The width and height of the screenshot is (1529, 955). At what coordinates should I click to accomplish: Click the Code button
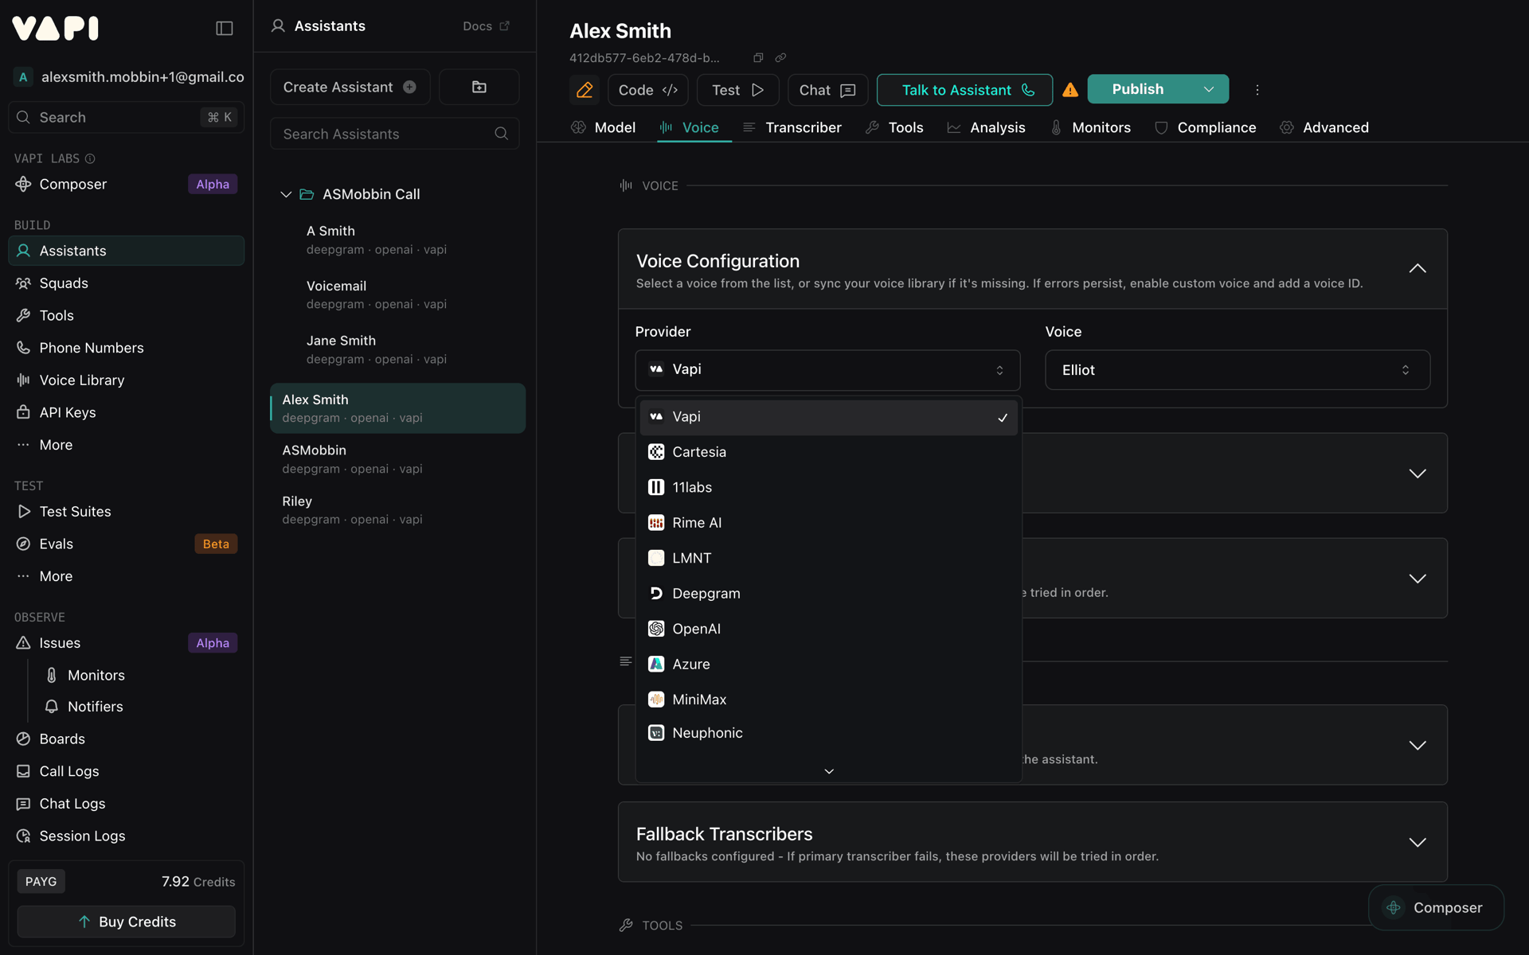[648, 90]
